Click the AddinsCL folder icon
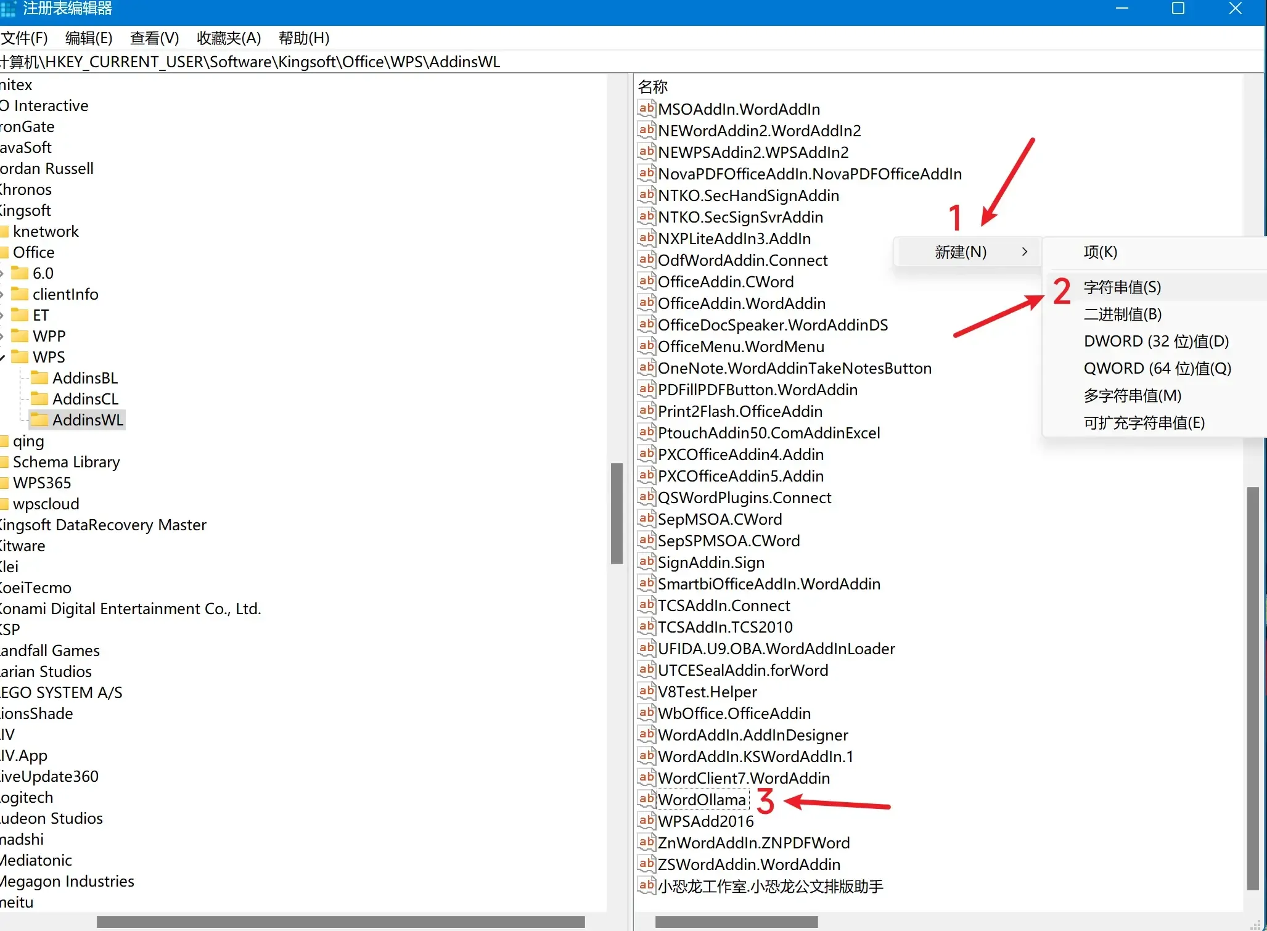This screenshot has width=1267, height=931. click(x=39, y=398)
